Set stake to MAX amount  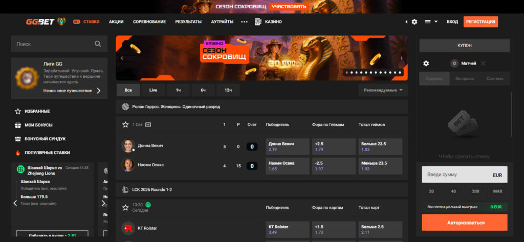click(497, 191)
